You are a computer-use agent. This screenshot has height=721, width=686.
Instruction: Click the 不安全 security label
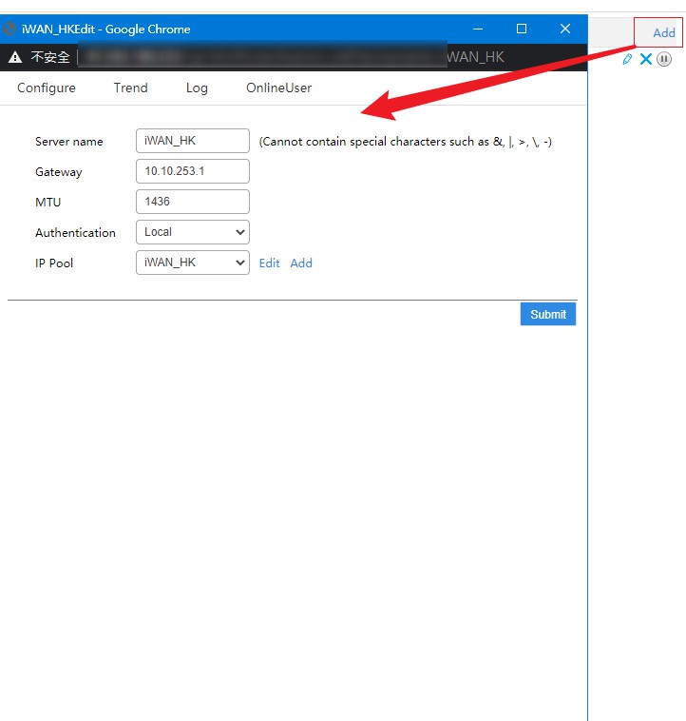coord(50,57)
